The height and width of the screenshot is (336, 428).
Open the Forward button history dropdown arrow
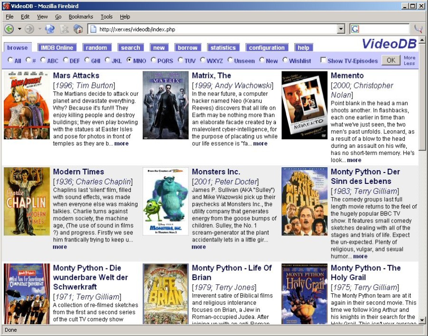pos(40,29)
